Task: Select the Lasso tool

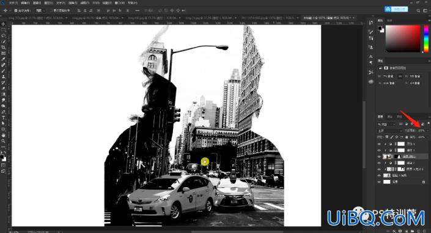Action: 3,35
